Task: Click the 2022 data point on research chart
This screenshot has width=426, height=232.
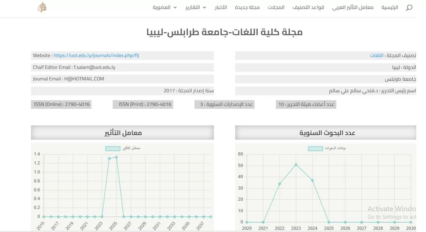Action: pos(279,184)
